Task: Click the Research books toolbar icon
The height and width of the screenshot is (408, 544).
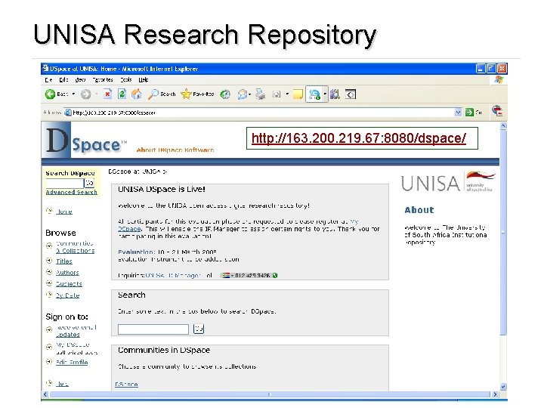Action: [x=335, y=94]
